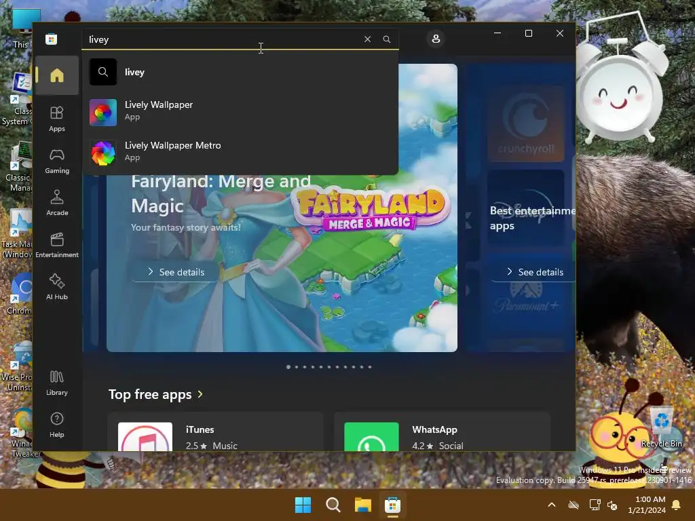Click the Lively Wallpaper Metro icon
This screenshot has width=695, height=521.
(x=103, y=153)
